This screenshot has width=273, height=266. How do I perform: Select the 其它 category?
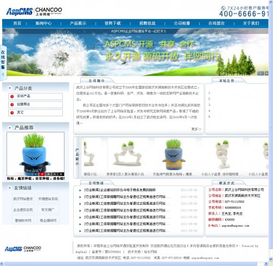(35, 112)
